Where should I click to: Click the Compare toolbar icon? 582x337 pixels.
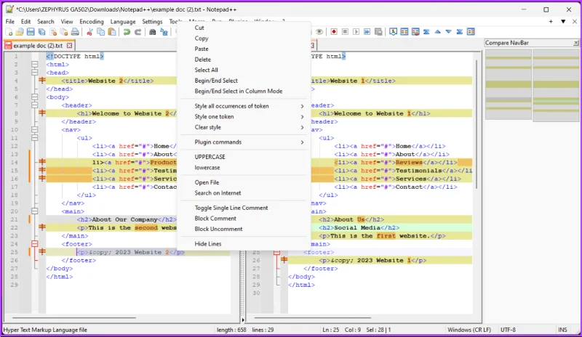coord(404,32)
